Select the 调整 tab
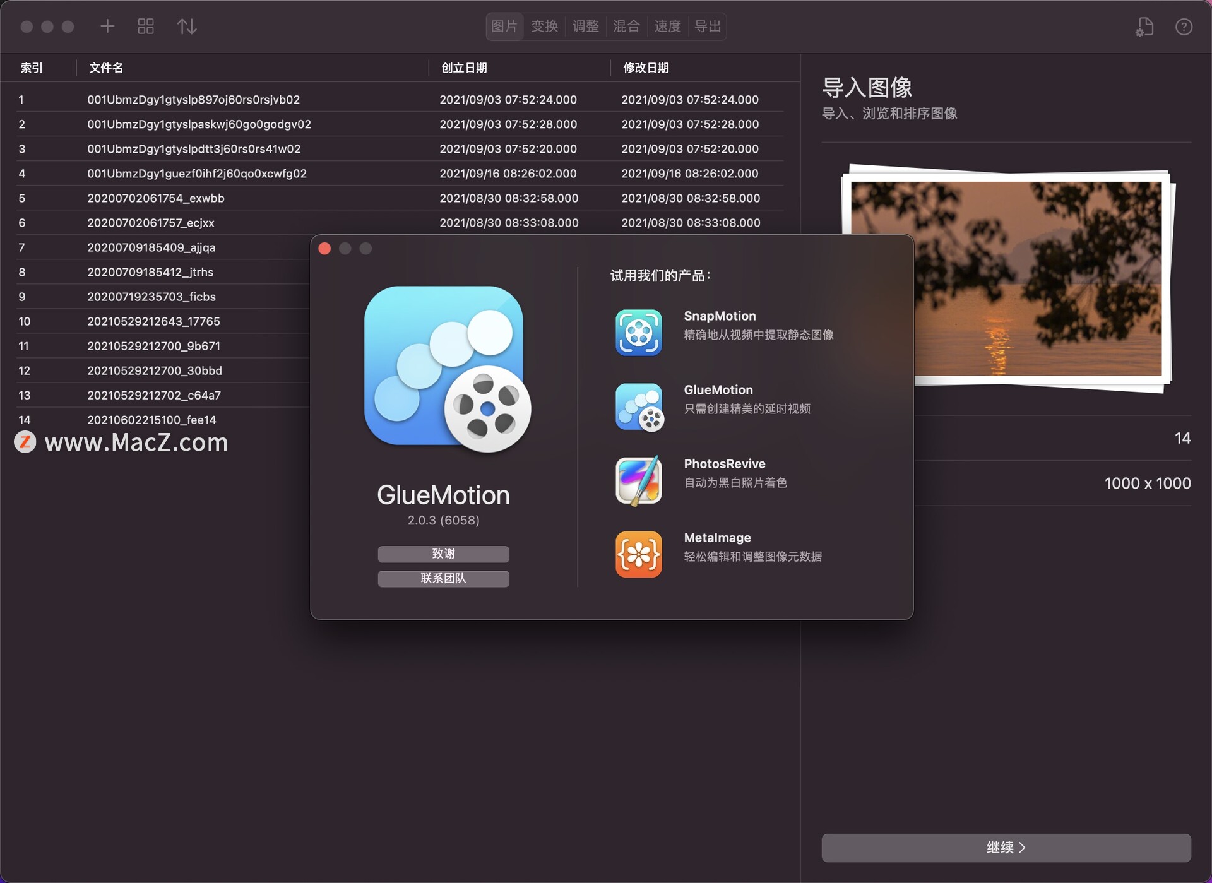The image size is (1212, 883). [585, 26]
